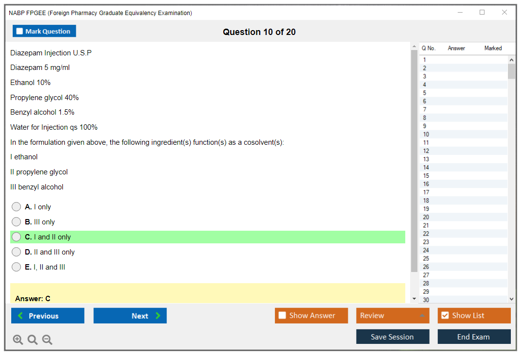Uncheck the Show List option
This screenshot has height=357, width=523.
(445, 316)
